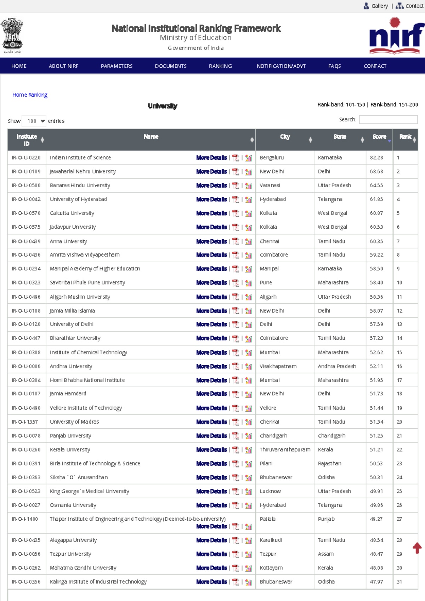425x601 pixels.
Task: Open PDF icon for Jamia Hamdard
Action: pos(236,394)
